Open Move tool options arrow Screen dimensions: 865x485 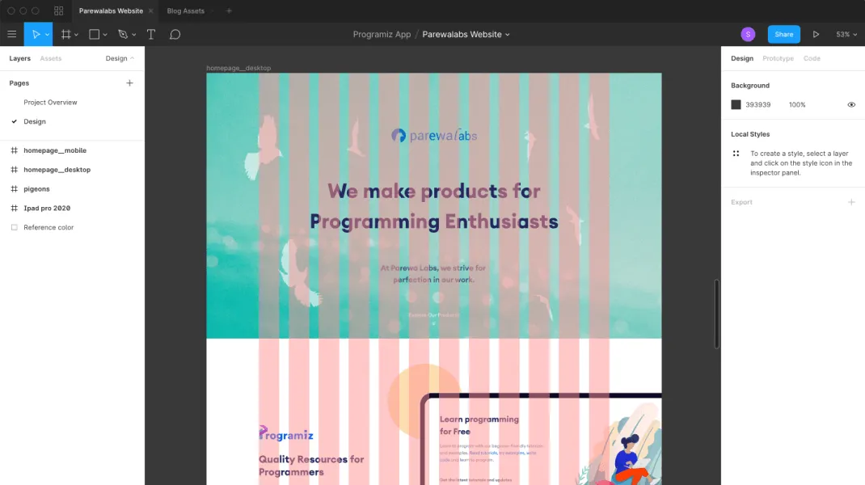tap(48, 35)
